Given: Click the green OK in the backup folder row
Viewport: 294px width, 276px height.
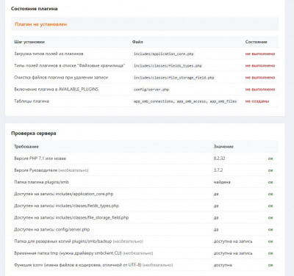Looking at the screenshot, I should point(270,241).
